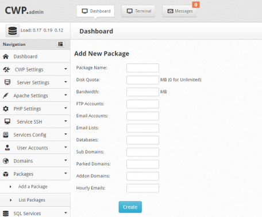
Task: Click the Apache Settings feather icon
Action: [x=6, y=96]
